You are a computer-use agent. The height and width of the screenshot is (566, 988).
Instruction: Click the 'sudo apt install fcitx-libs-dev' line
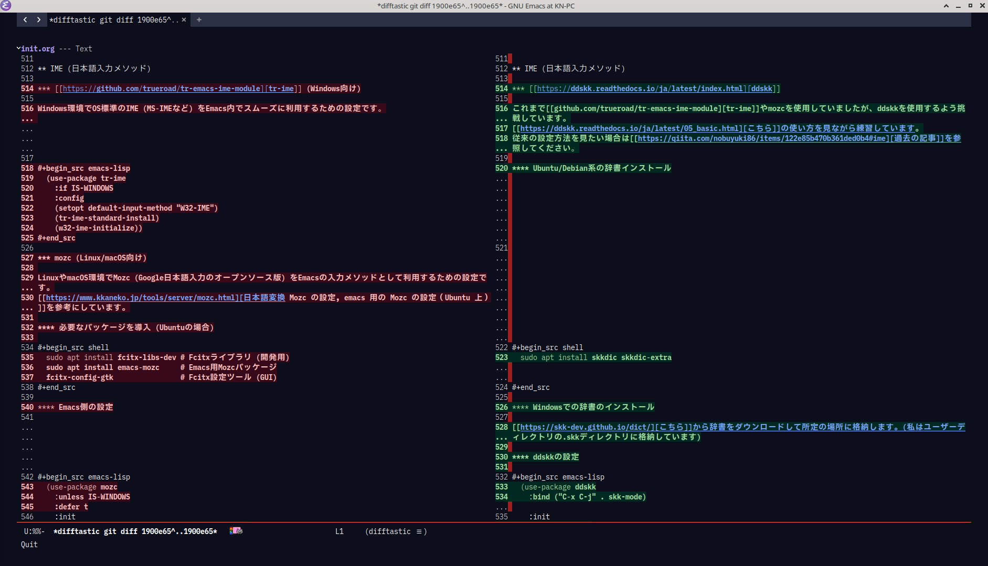[168, 357]
